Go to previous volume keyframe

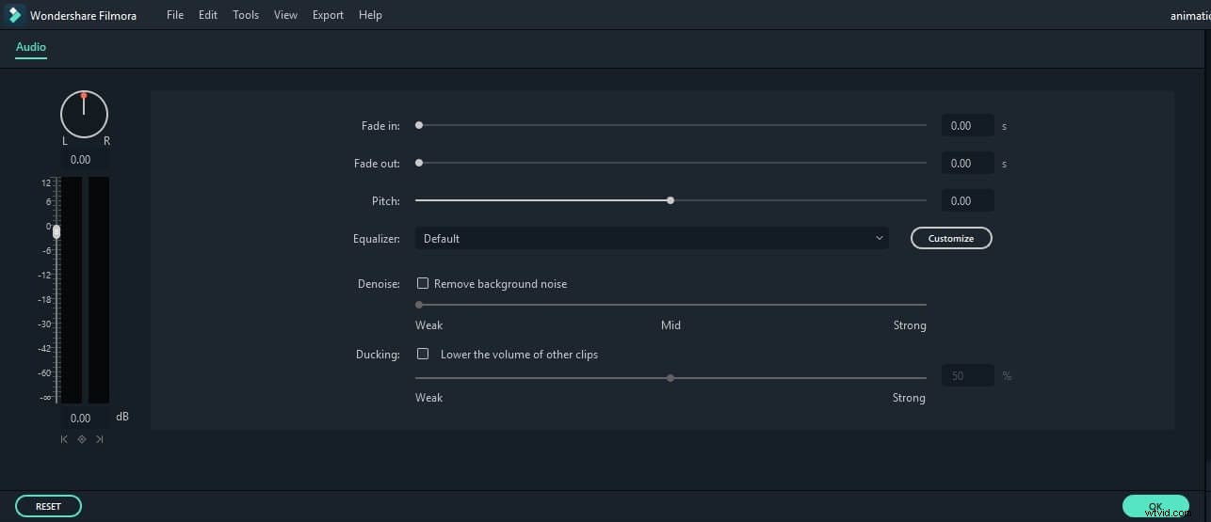point(64,439)
